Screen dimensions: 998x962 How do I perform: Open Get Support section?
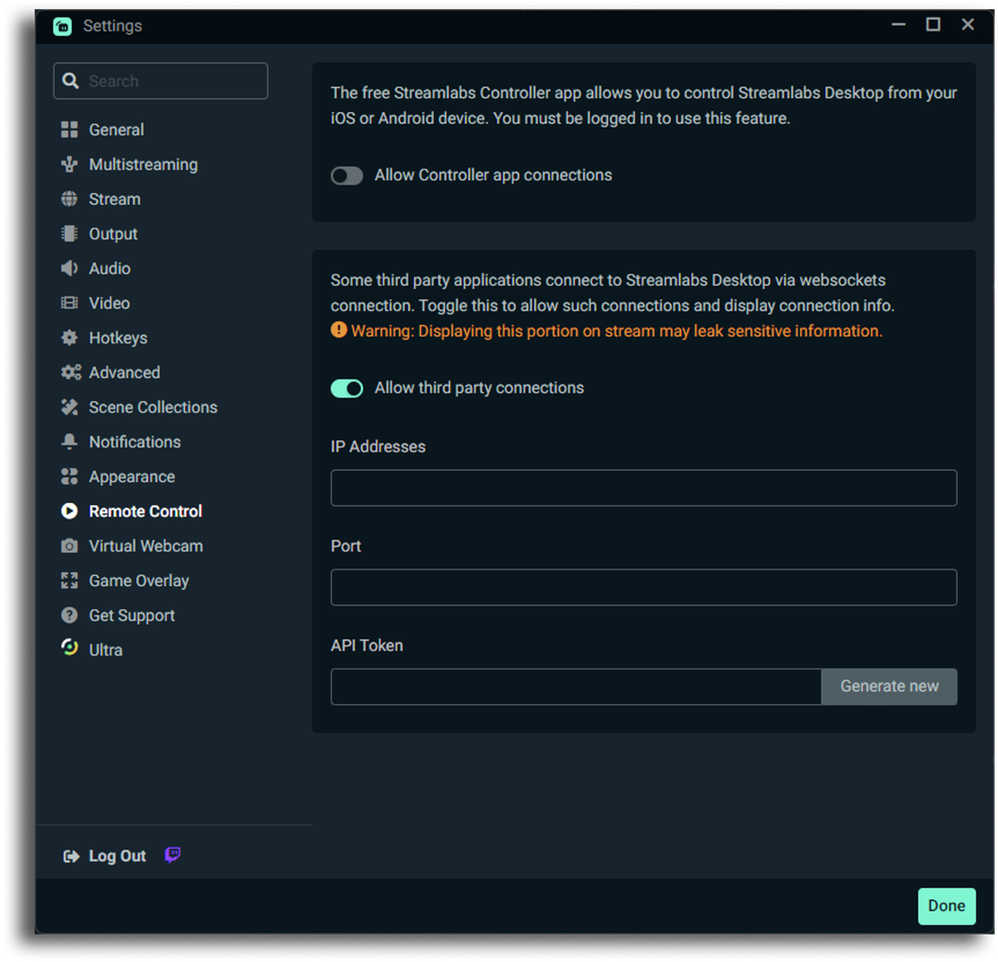(x=132, y=616)
